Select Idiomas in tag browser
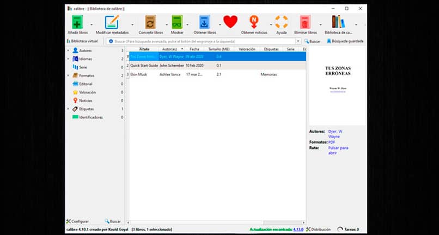 [x=86, y=59]
